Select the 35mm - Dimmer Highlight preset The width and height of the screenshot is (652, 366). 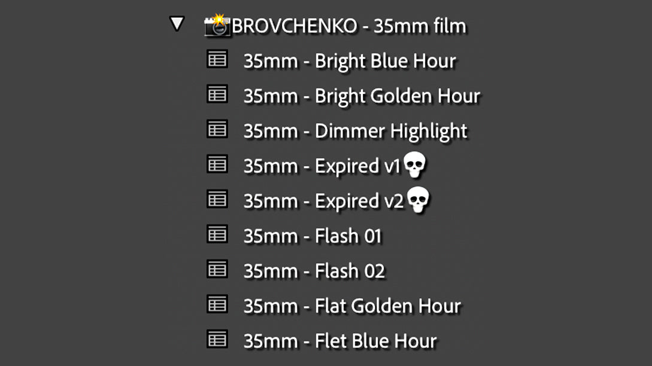(x=355, y=131)
